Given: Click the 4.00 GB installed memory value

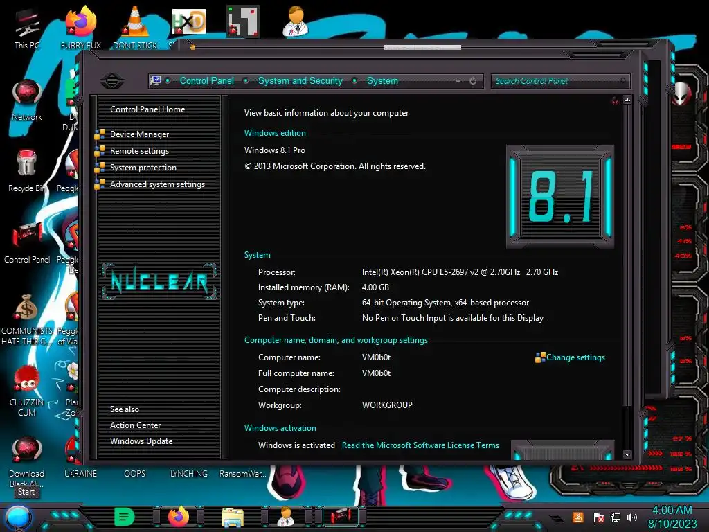Looking at the screenshot, I should [375, 287].
